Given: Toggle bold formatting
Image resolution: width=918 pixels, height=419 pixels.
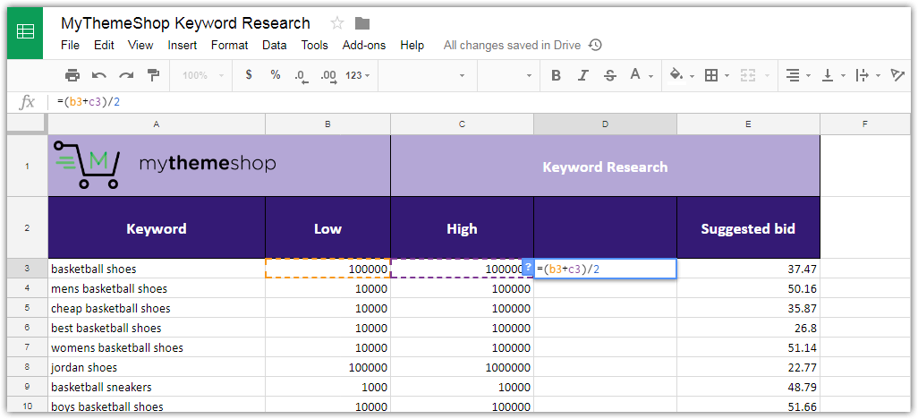Looking at the screenshot, I should (x=557, y=75).
